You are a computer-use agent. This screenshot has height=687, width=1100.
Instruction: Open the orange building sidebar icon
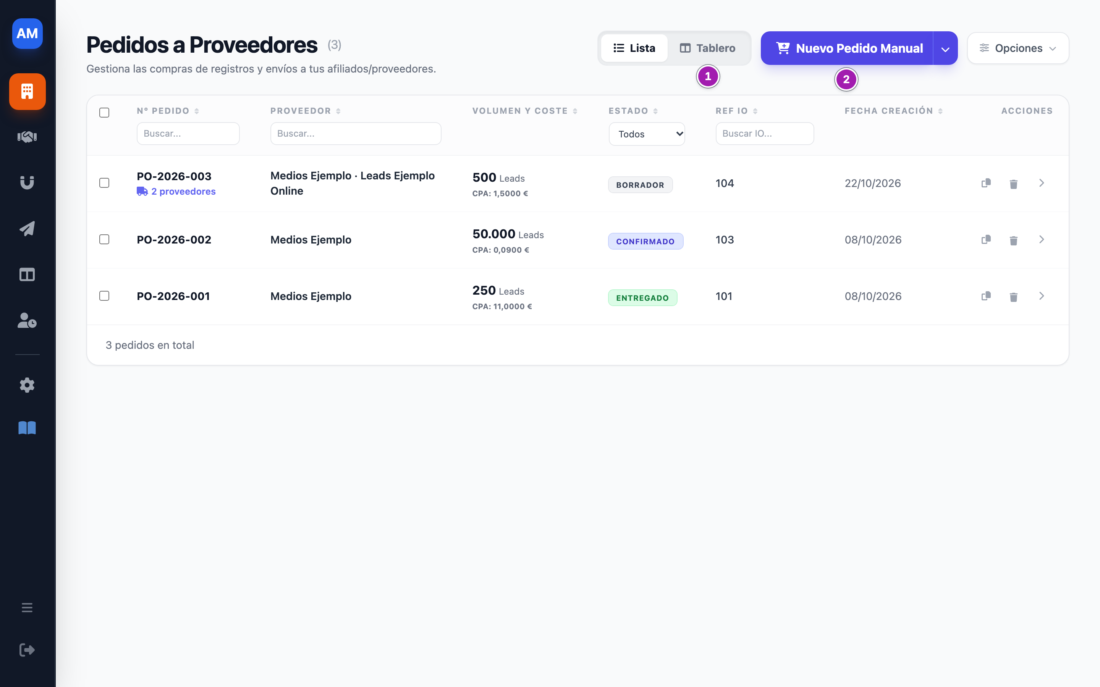(x=27, y=91)
